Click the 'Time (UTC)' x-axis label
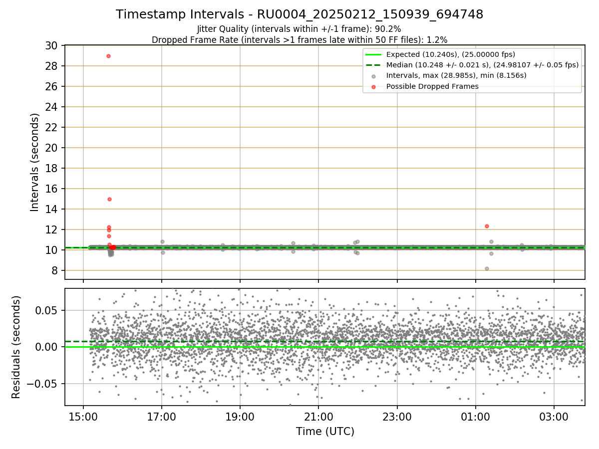The width and height of the screenshot is (599, 449). click(325, 432)
